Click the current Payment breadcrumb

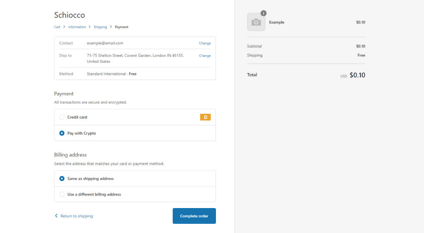[121, 27]
